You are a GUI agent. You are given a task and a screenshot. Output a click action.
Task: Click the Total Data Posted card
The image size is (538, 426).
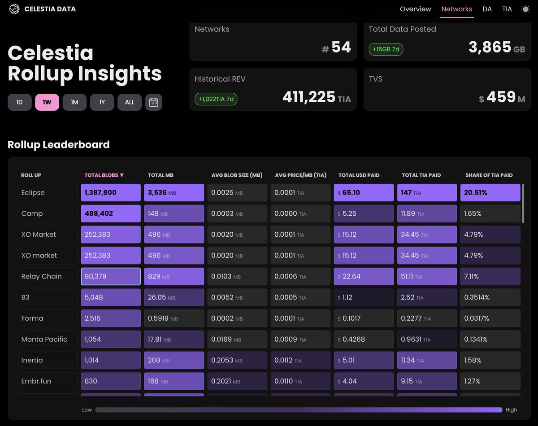(447, 41)
